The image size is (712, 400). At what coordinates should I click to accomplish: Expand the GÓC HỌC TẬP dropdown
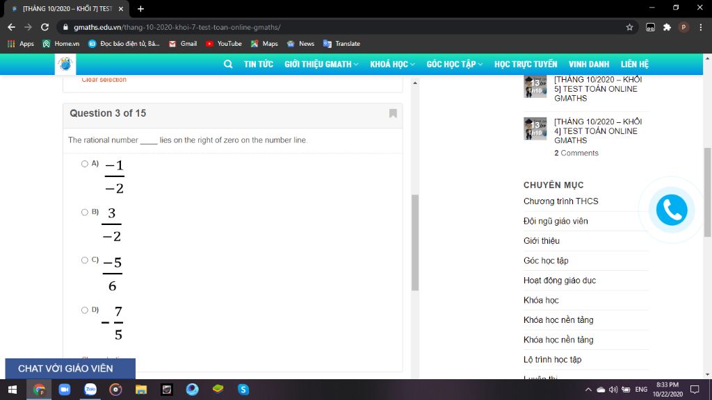[454, 64]
